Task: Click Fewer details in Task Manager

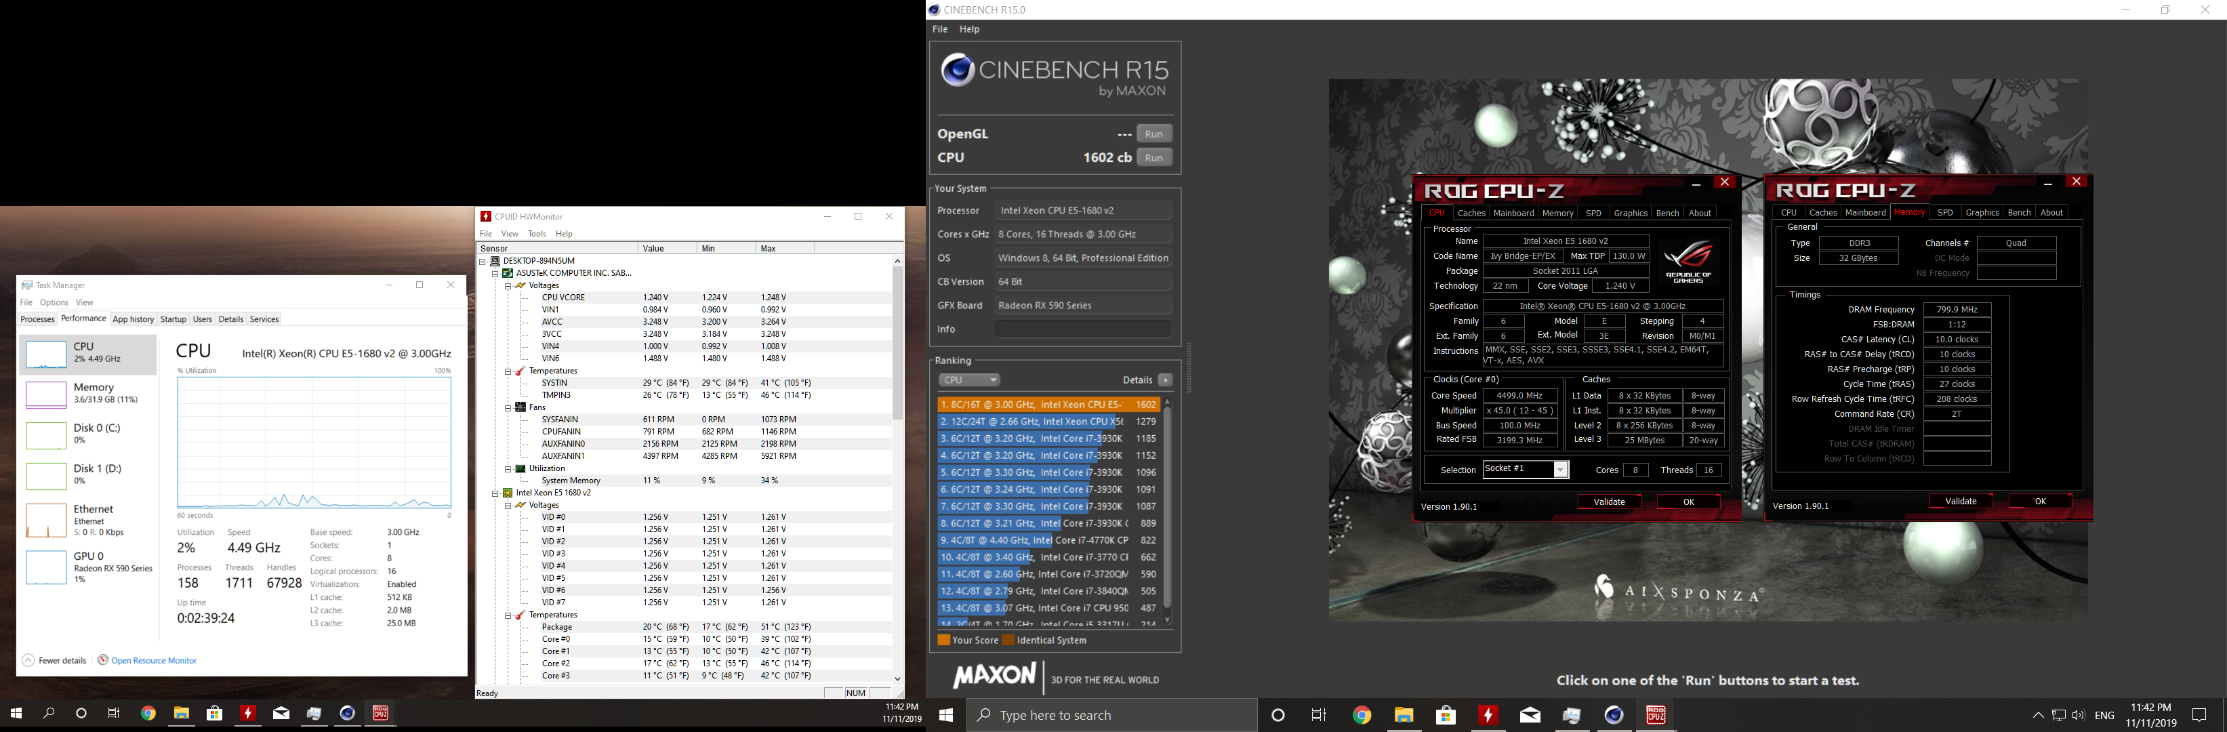Action: [x=63, y=661]
